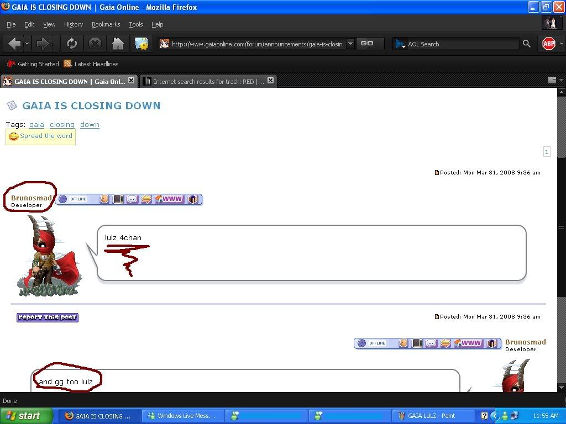Click the first post's profile face icon
Image resolution: width=566 pixels, height=424 pixels.
(x=104, y=199)
